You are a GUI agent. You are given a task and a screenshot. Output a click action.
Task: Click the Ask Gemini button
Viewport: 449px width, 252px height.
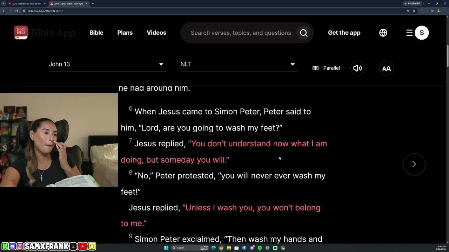point(412,3)
